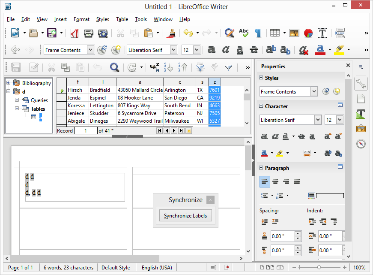This screenshot has height=275, width=373.
Task: Select Align Left in Paragraph panel
Action: (265, 181)
